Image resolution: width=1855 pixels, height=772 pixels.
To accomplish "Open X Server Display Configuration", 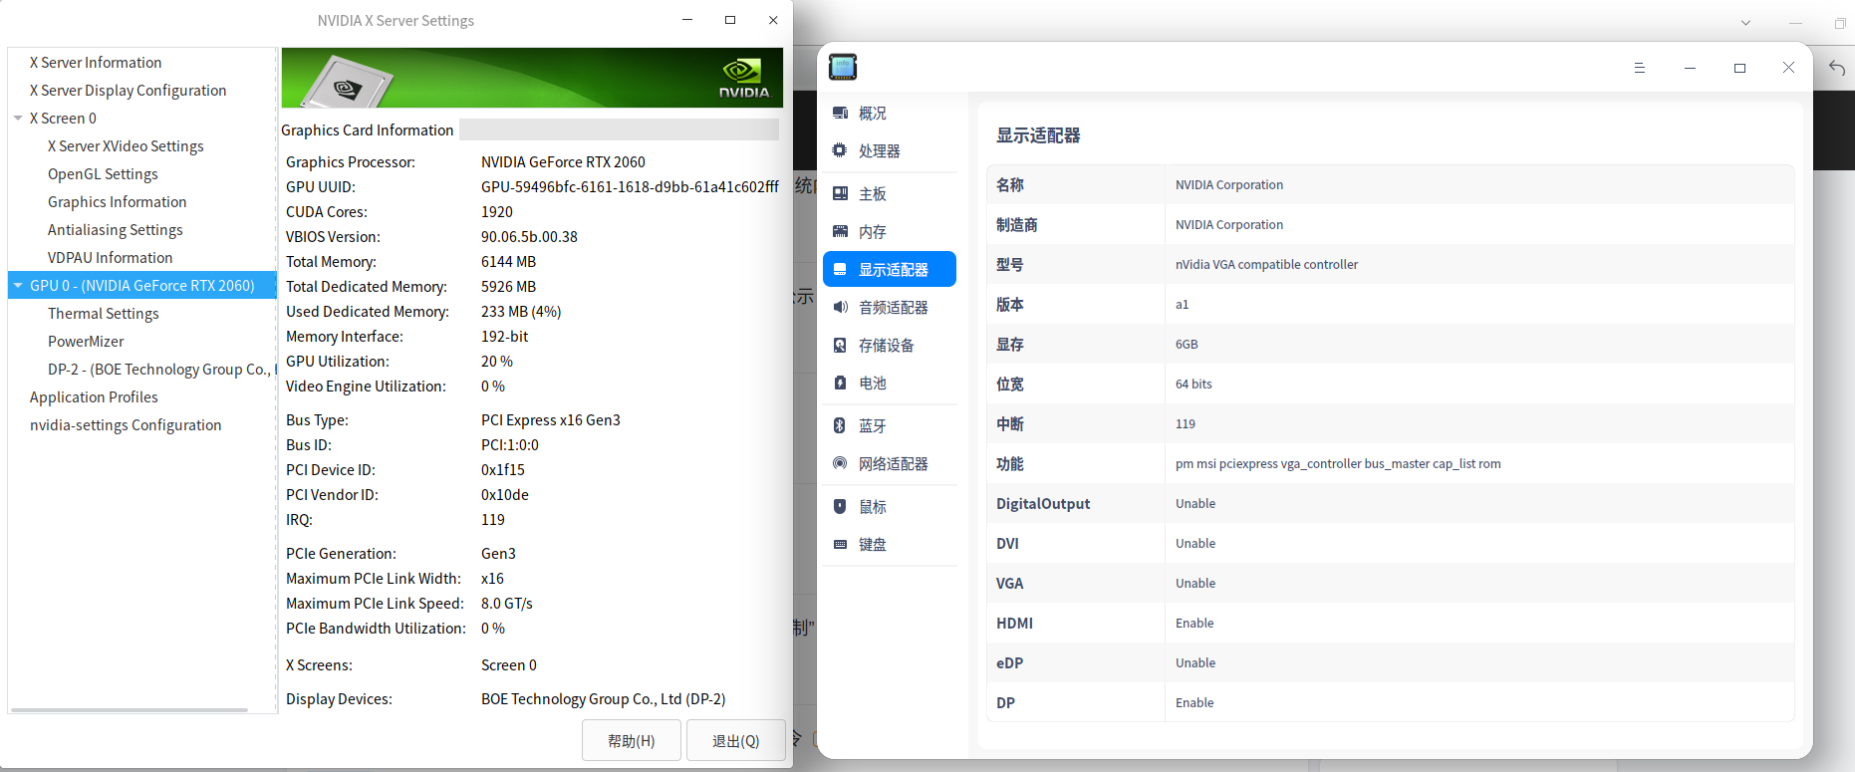I will (x=129, y=91).
